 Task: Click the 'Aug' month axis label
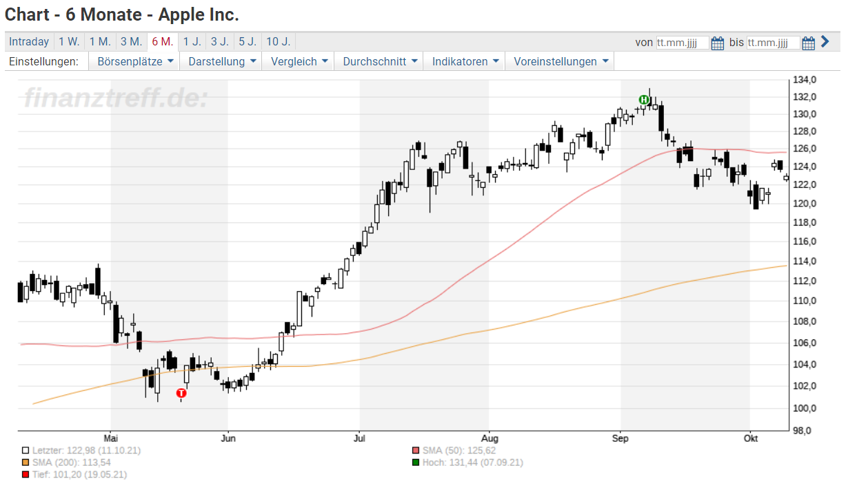[x=489, y=438]
